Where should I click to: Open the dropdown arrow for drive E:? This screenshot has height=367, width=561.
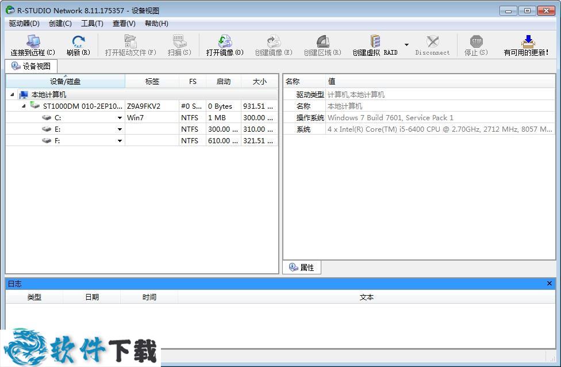[120, 129]
